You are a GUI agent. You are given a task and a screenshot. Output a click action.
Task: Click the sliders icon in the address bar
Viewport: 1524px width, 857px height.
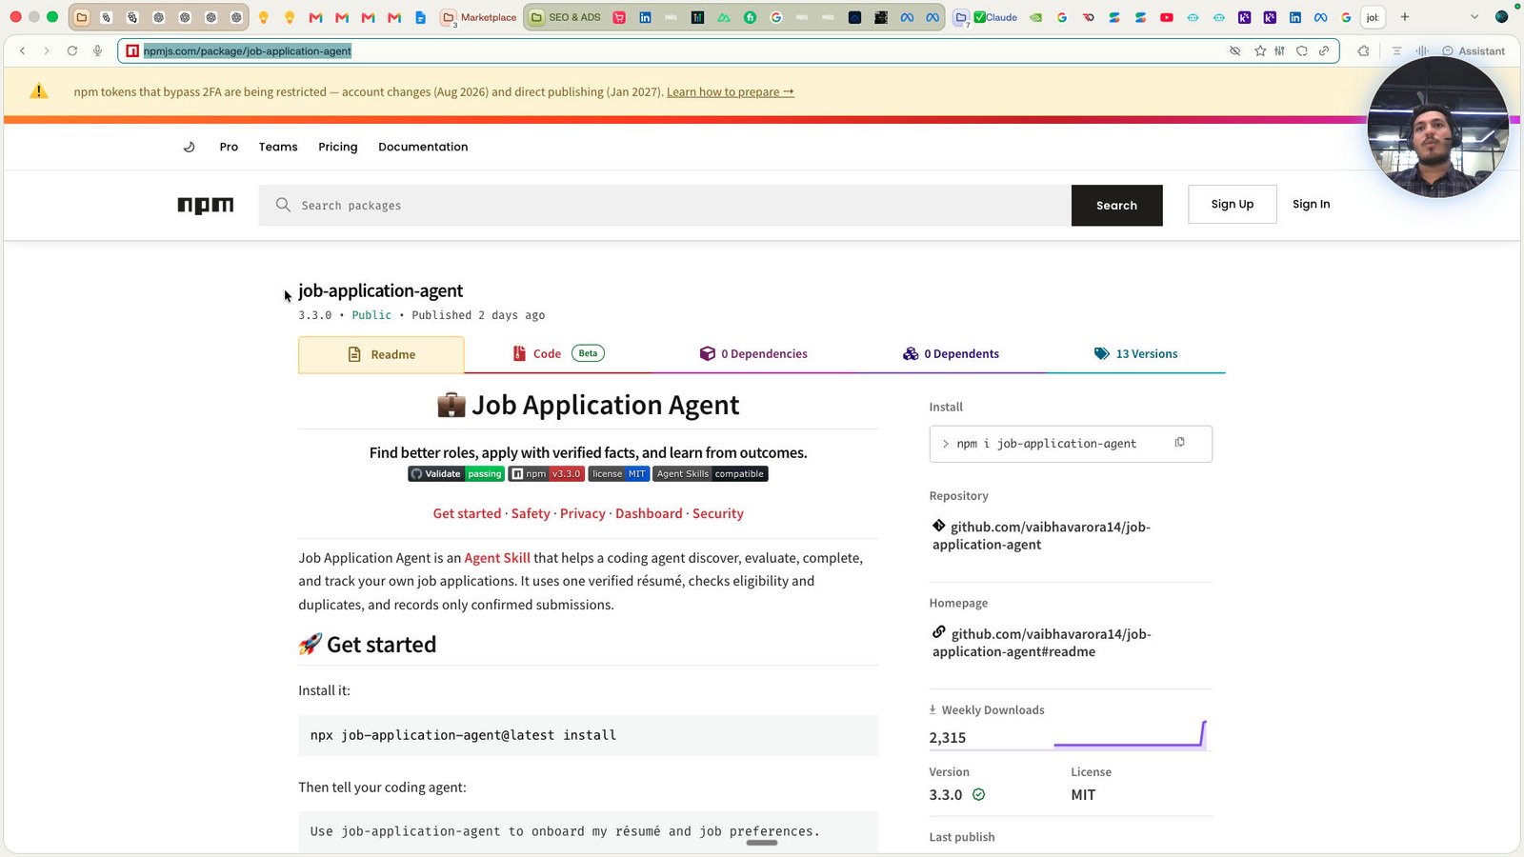click(x=1280, y=51)
